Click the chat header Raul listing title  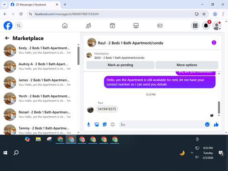pyautogui.click(x=130, y=43)
